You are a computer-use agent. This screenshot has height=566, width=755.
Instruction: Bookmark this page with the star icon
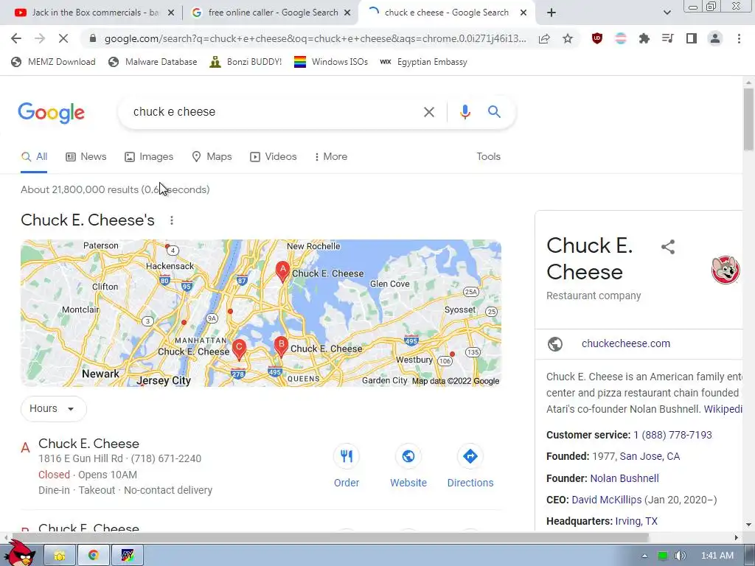pyautogui.click(x=568, y=38)
